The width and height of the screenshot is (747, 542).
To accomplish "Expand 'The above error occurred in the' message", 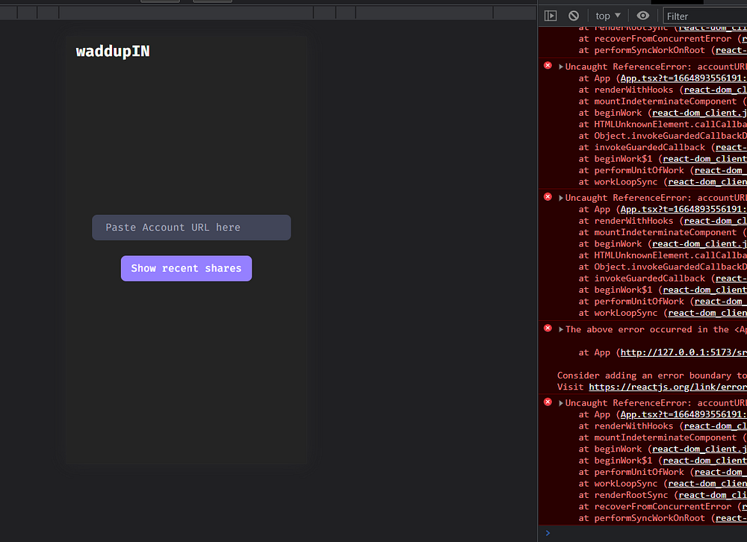I will coord(561,329).
